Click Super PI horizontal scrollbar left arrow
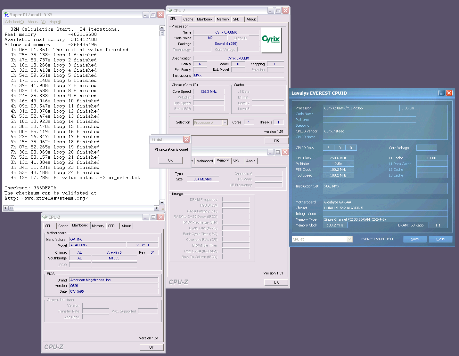This screenshot has width=459, height=356. (x=6, y=208)
